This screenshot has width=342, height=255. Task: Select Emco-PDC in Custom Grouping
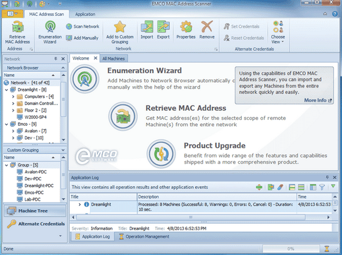[31, 192]
